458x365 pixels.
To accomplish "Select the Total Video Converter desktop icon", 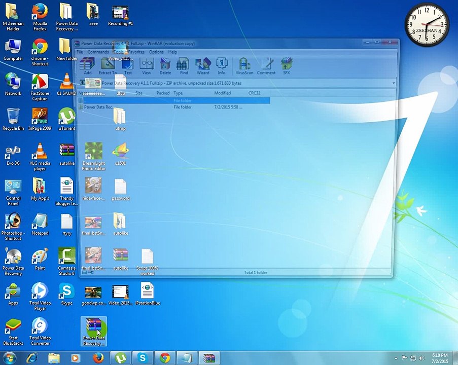I will (x=40, y=332).
